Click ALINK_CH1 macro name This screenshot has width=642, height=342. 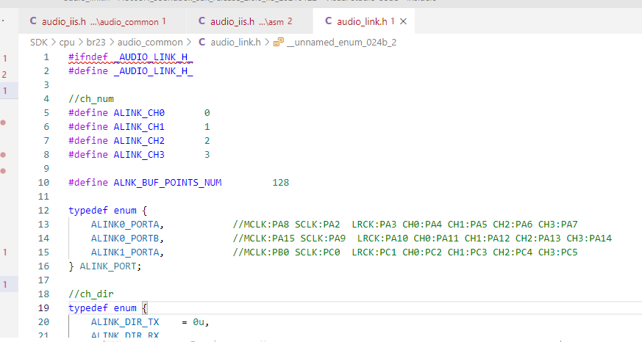tap(139, 127)
